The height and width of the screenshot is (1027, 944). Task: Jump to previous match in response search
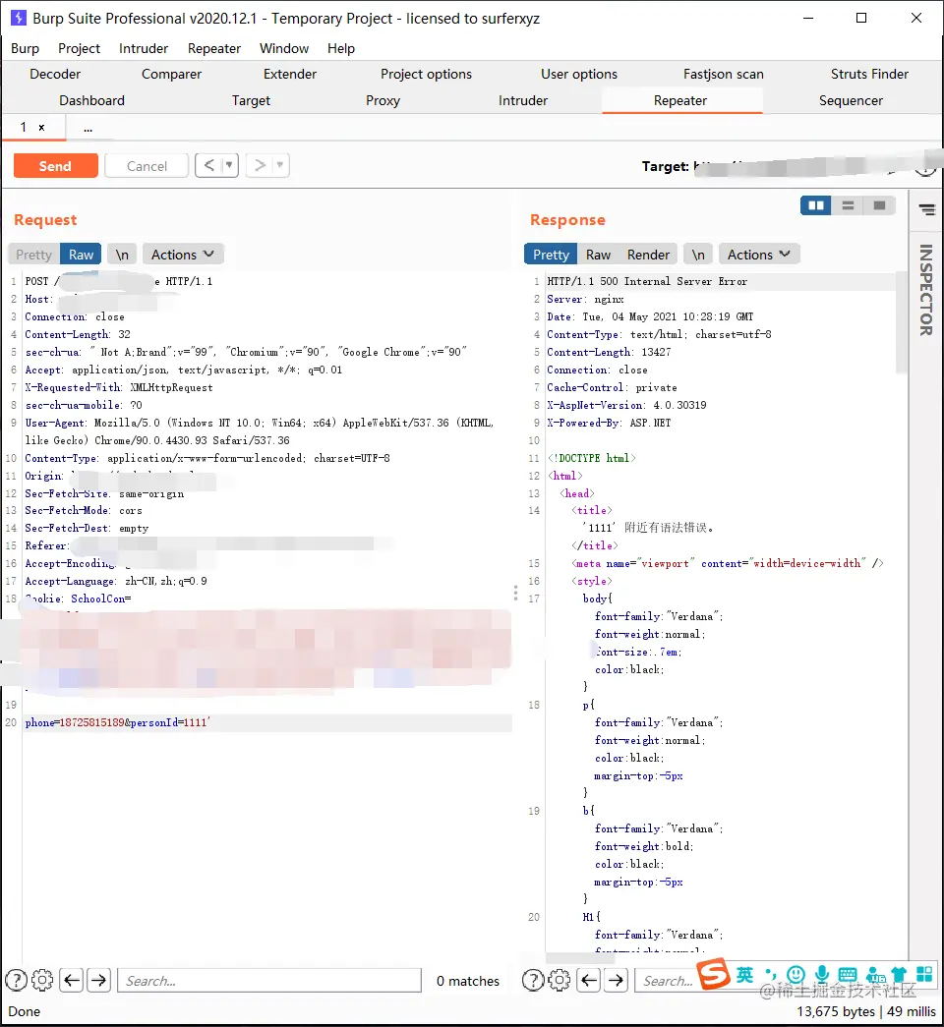click(x=589, y=980)
